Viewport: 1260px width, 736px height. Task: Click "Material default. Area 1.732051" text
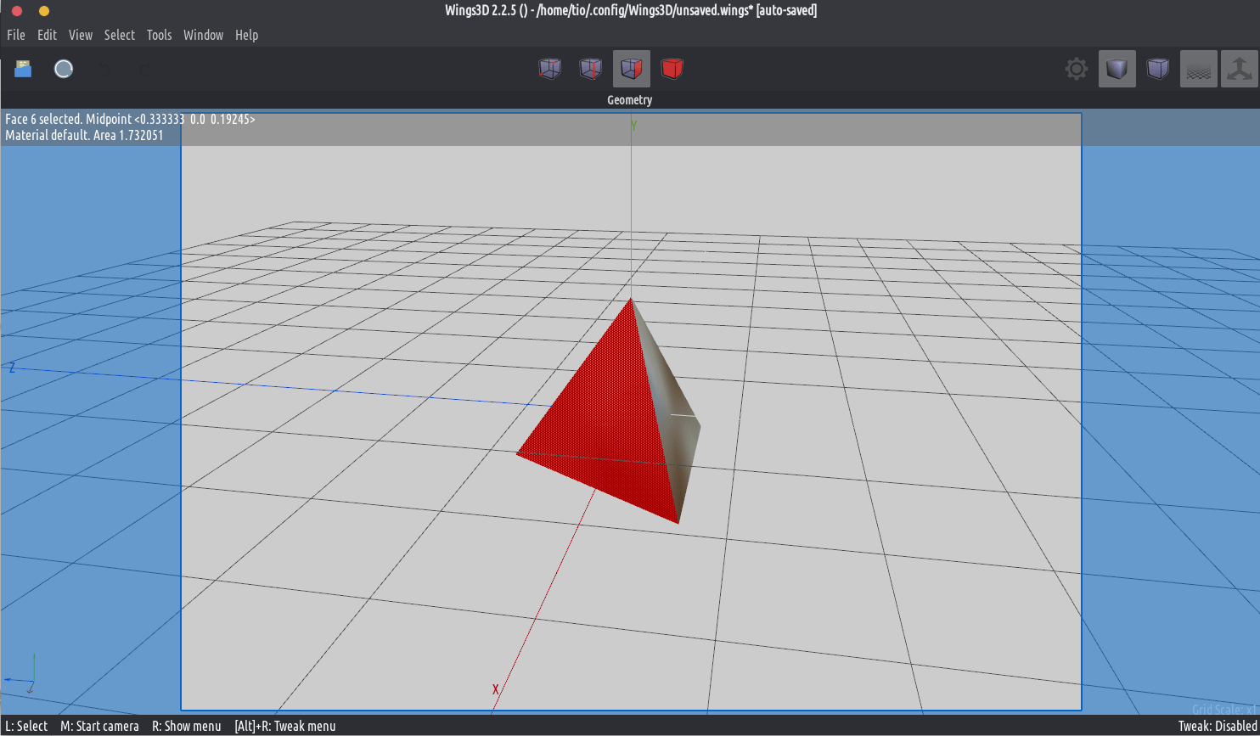click(84, 135)
